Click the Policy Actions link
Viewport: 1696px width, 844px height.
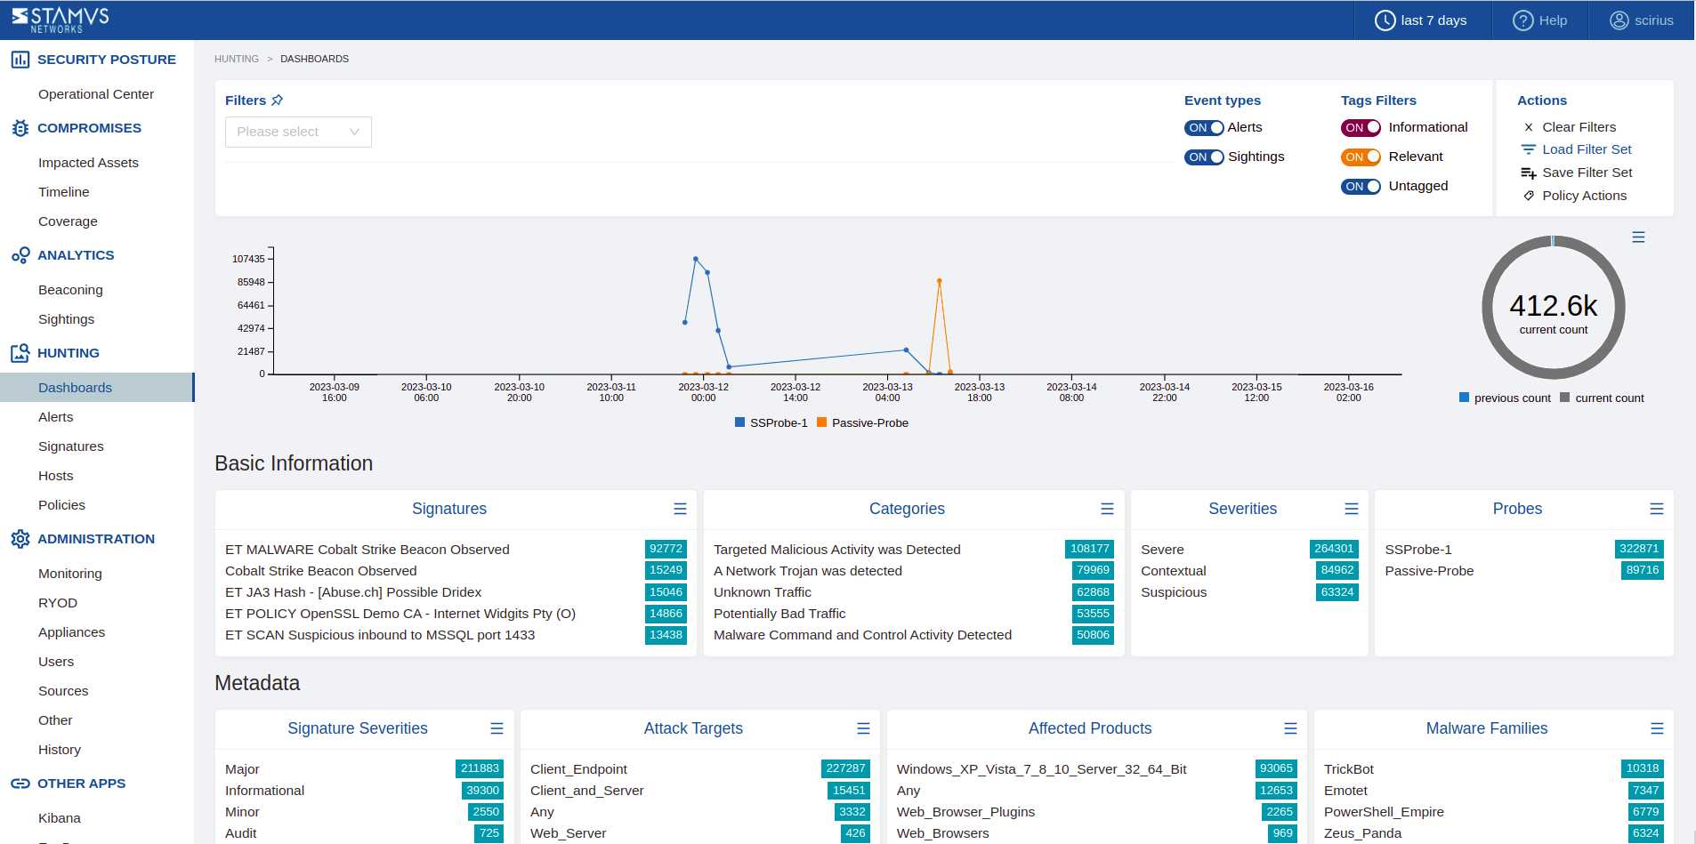click(x=1584, y=196)
